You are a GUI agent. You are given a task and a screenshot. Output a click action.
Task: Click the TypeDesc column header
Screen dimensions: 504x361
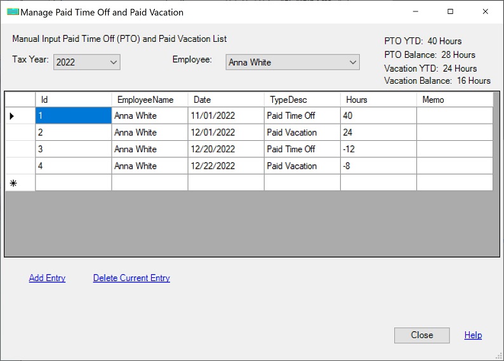click(302, 100)
